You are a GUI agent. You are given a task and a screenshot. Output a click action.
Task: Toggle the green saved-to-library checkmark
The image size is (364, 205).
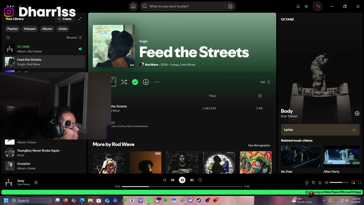click(x=135, y=82)
